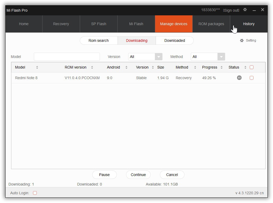Click the account ID 1833830***
Screen dimensions: 273x203
click(210, 10)
